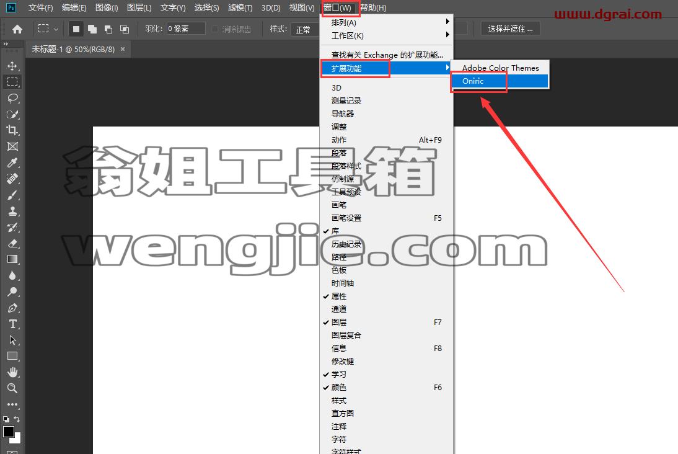Open the 样式 dropdown showing 正常
Image resolution: width=678 pixels, height=454 pixels.
coord(305,29)
